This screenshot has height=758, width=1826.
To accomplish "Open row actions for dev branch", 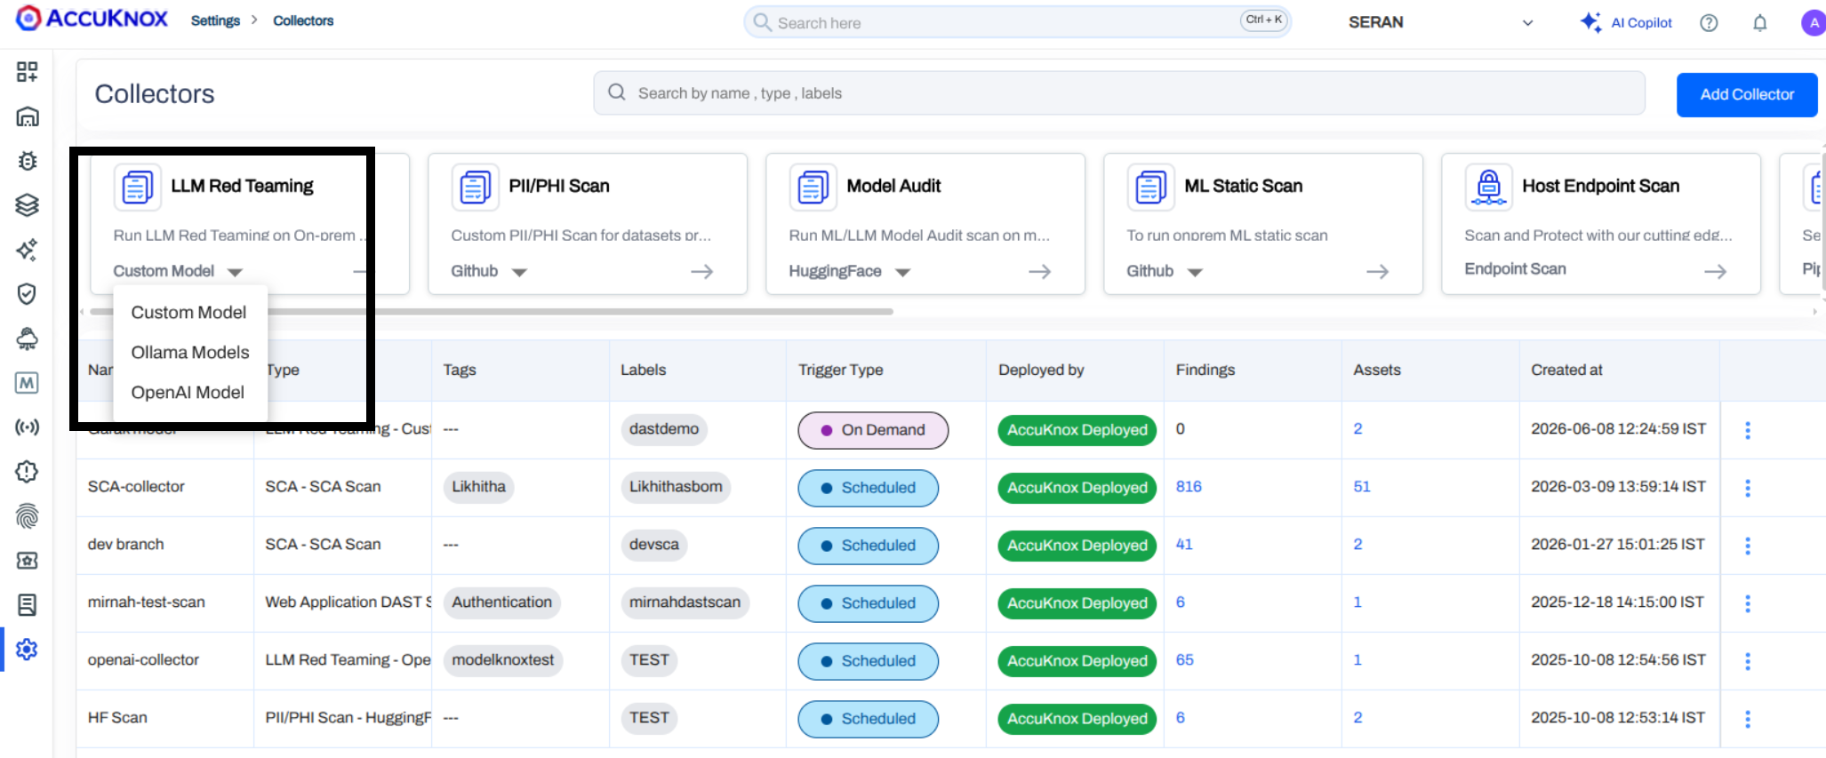I will pyautogui.click(x=1748, y=546).
